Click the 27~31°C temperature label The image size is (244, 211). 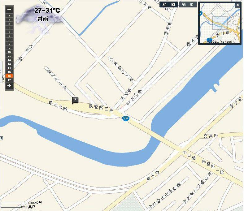(x=47, y=11)
